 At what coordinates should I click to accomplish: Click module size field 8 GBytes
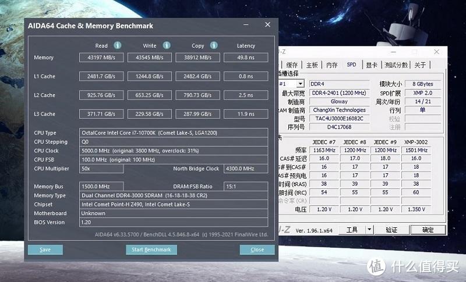423,84
